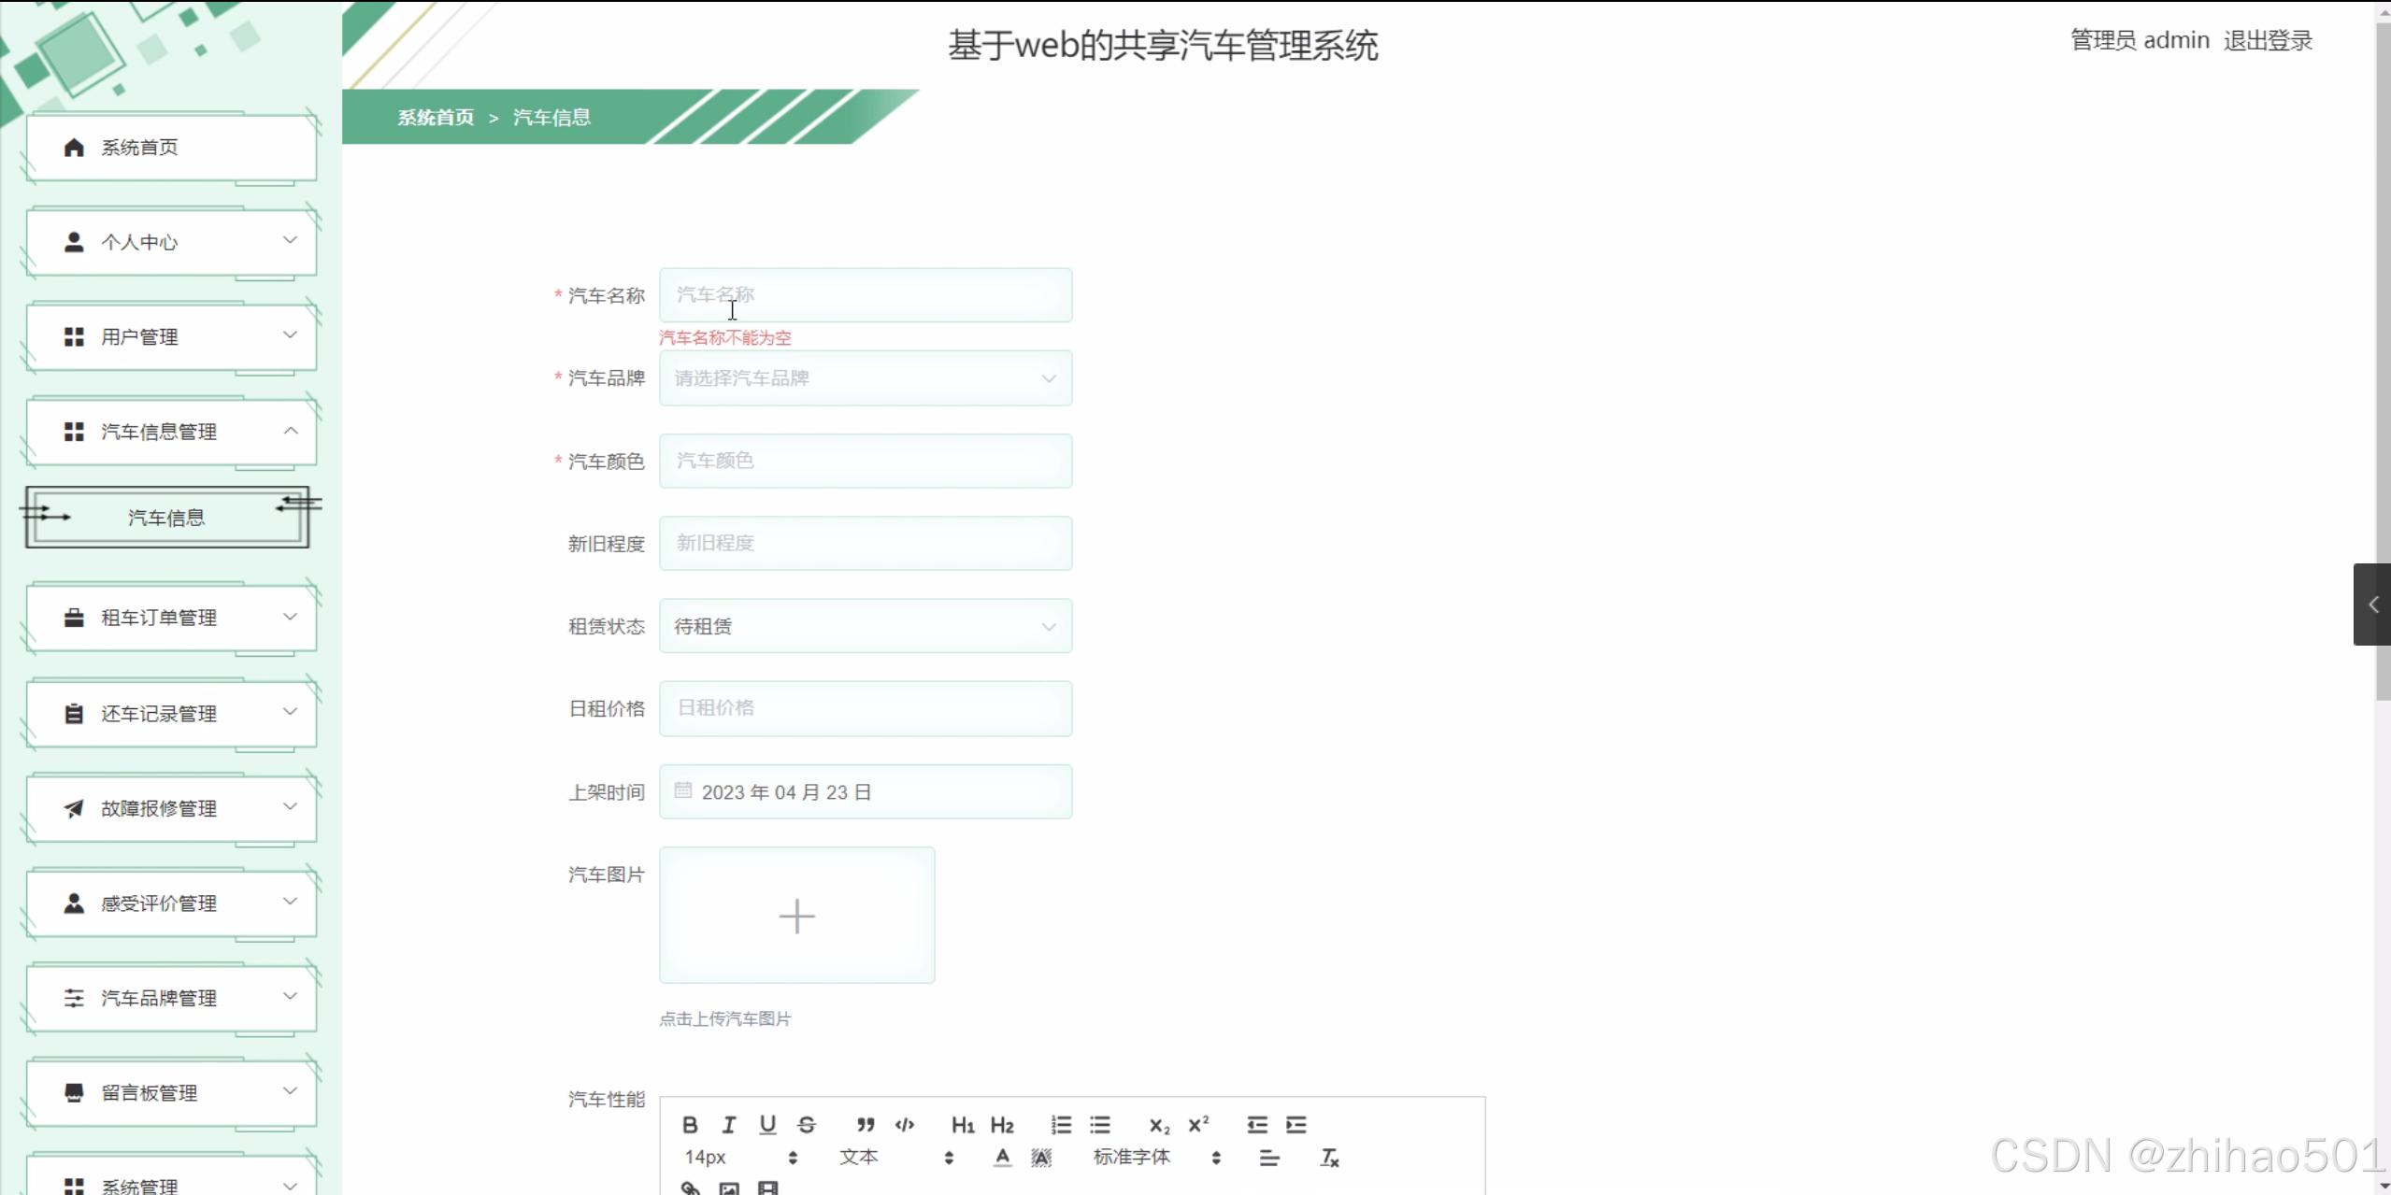
Task: Toggle italic formatting in editor
Action: pos(729,1125)
